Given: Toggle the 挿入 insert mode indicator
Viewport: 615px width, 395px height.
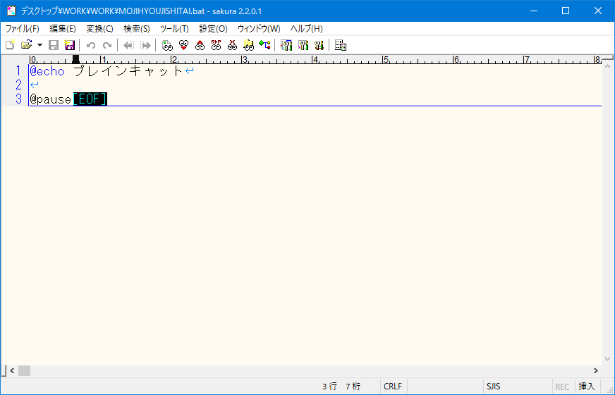Looking at the screenshot, I should 587,387.
